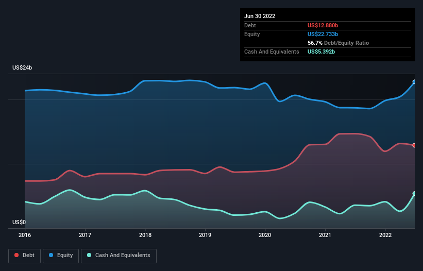Screen dimensions: 423x271
Task: Click the US$5.392b cash value
Action: coord(321,52)
